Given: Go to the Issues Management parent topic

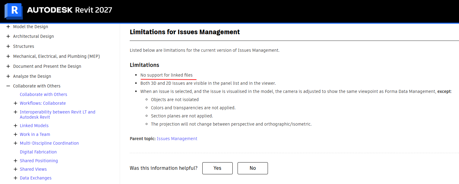Looking at the screenshot, I should 177,139.
